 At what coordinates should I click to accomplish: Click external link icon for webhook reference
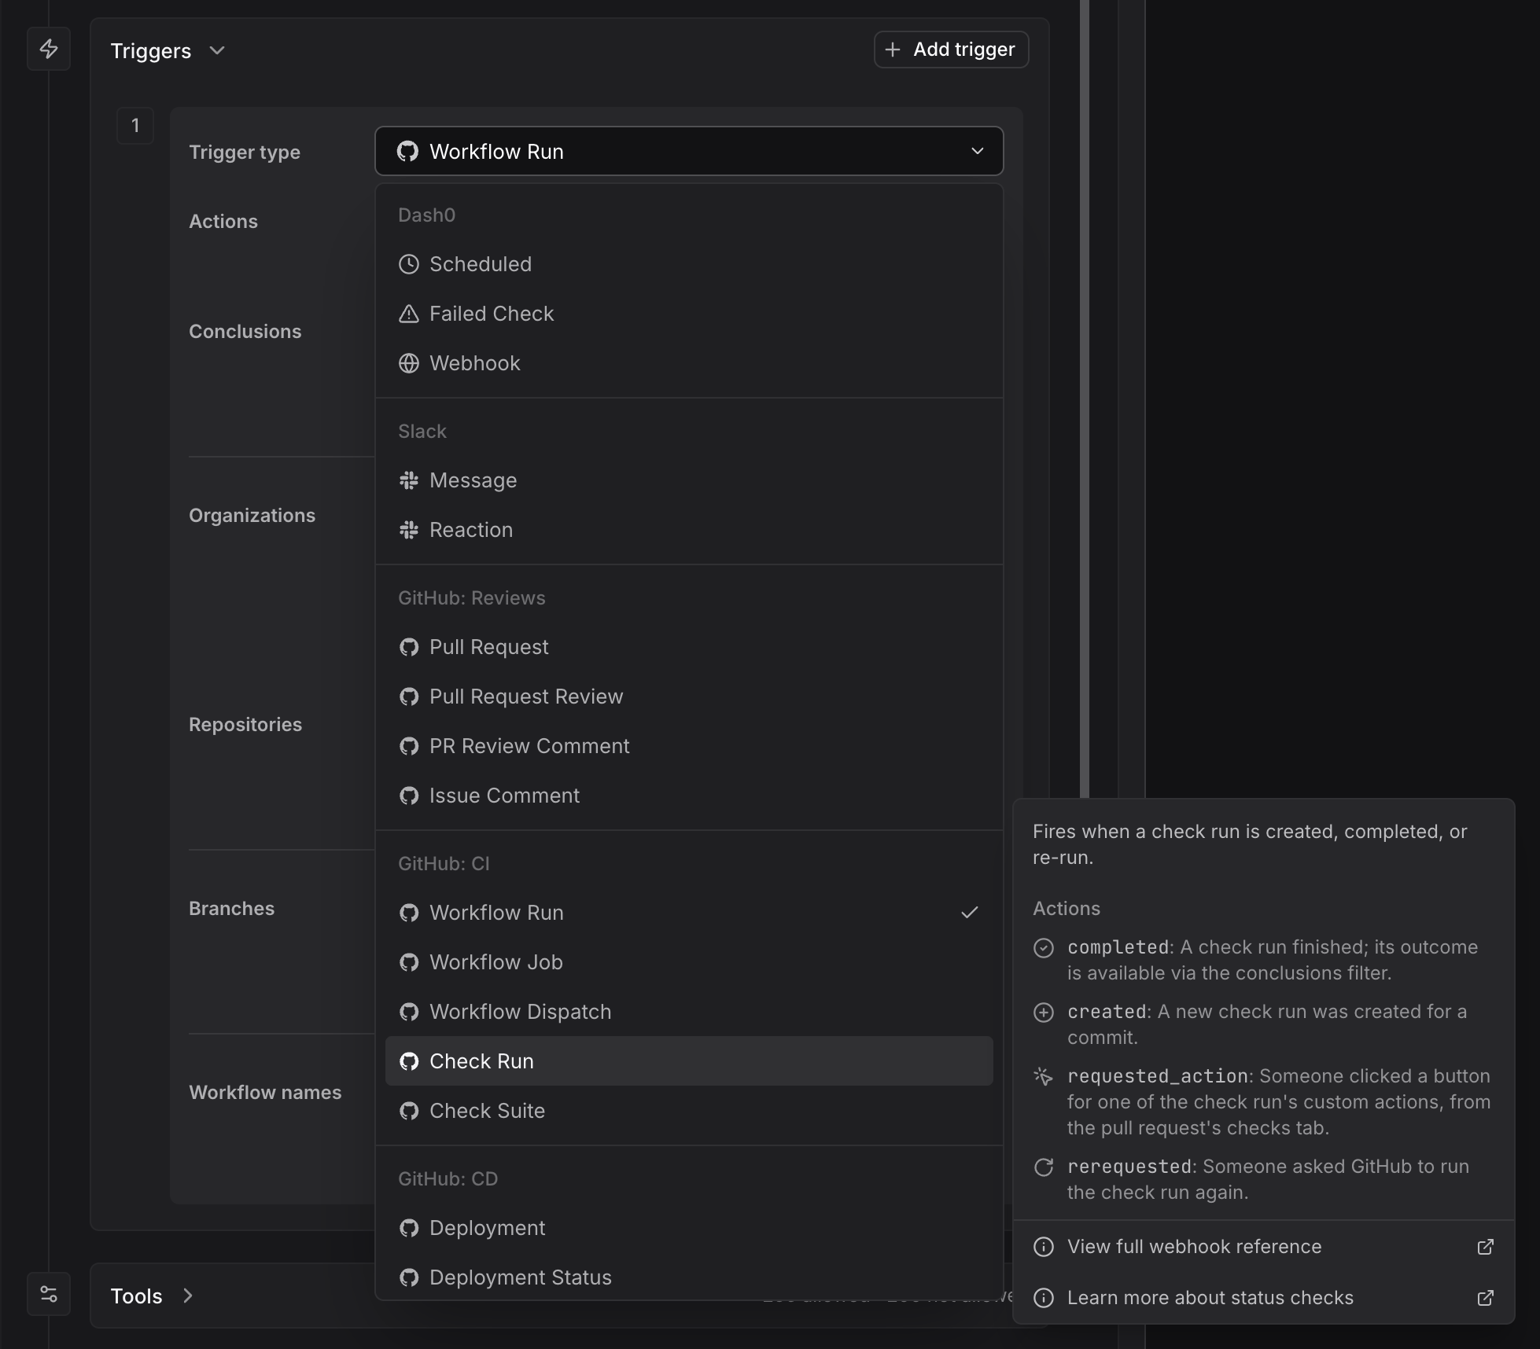click(x=1486, y=1247)
